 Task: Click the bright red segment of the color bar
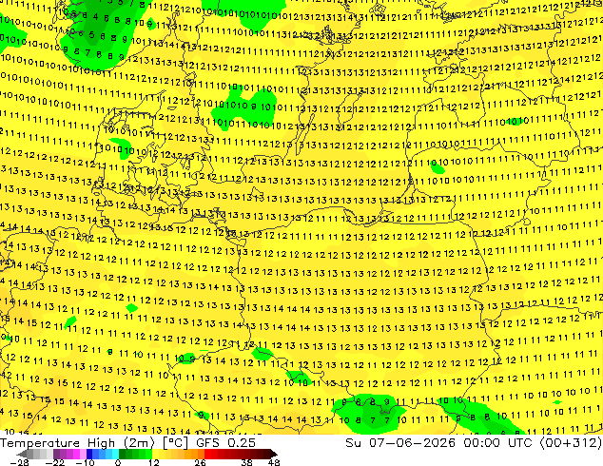pyautogui.click(x=211, y=454)
